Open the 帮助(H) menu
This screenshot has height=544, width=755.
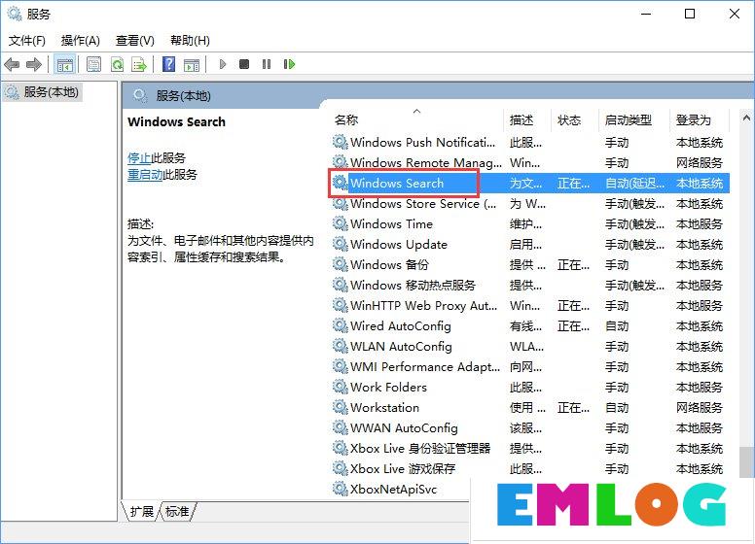190,41
